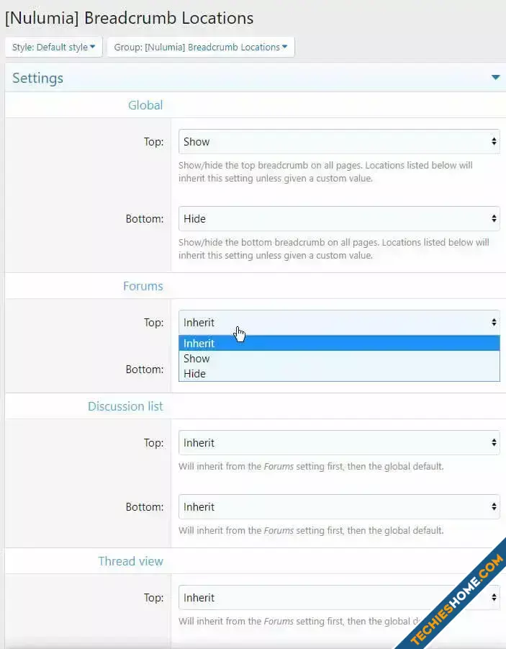
Task: Click the Global section heading
Action: 145,105
